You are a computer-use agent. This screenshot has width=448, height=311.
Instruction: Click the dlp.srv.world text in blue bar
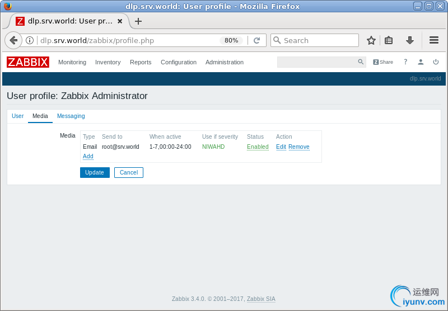425,78
